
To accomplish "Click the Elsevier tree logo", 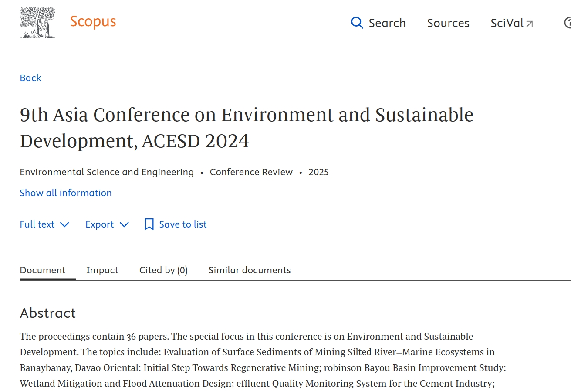I will tap(37, 22).
